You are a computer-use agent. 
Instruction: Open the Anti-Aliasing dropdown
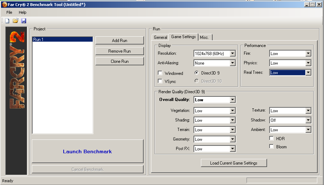(x=215, y=63)
